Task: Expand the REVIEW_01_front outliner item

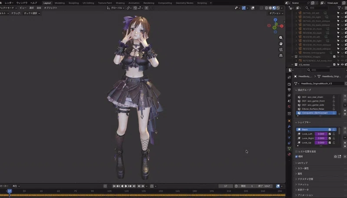Action: (x=296, y=29)
